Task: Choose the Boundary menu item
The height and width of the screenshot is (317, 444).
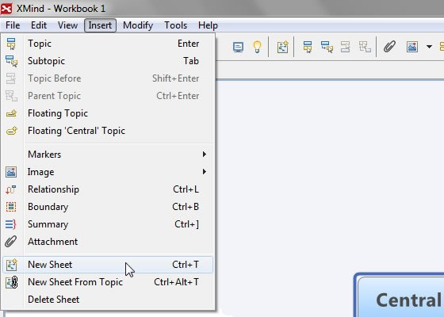Action: (108, 207)
